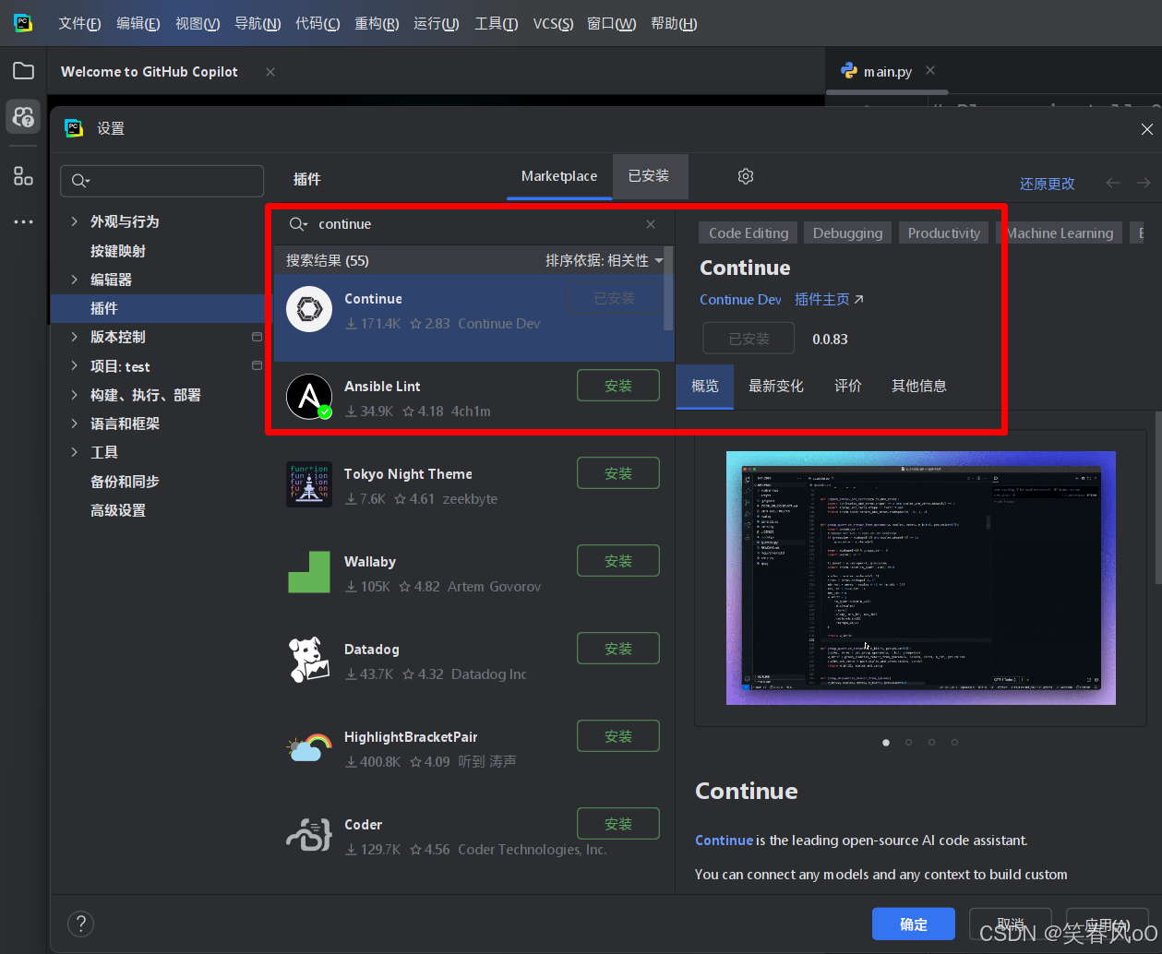Click the Code Editing tag
Viewport: 1162px width, 954px height.
pos(749,233)
